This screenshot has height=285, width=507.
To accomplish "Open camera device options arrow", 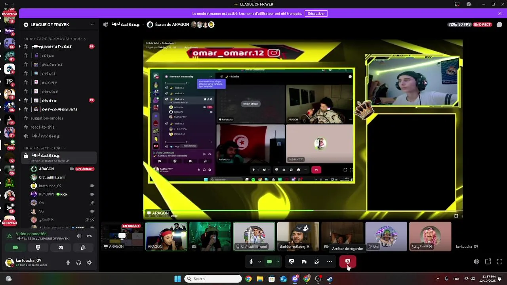I will pyautogui.click(x=278, y=261).
